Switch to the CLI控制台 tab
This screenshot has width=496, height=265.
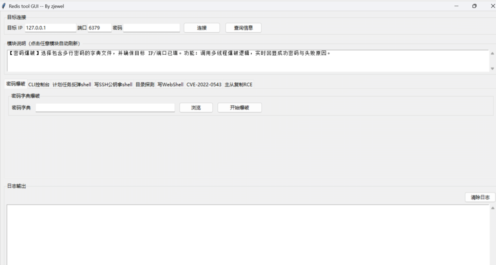pos(39,84)
